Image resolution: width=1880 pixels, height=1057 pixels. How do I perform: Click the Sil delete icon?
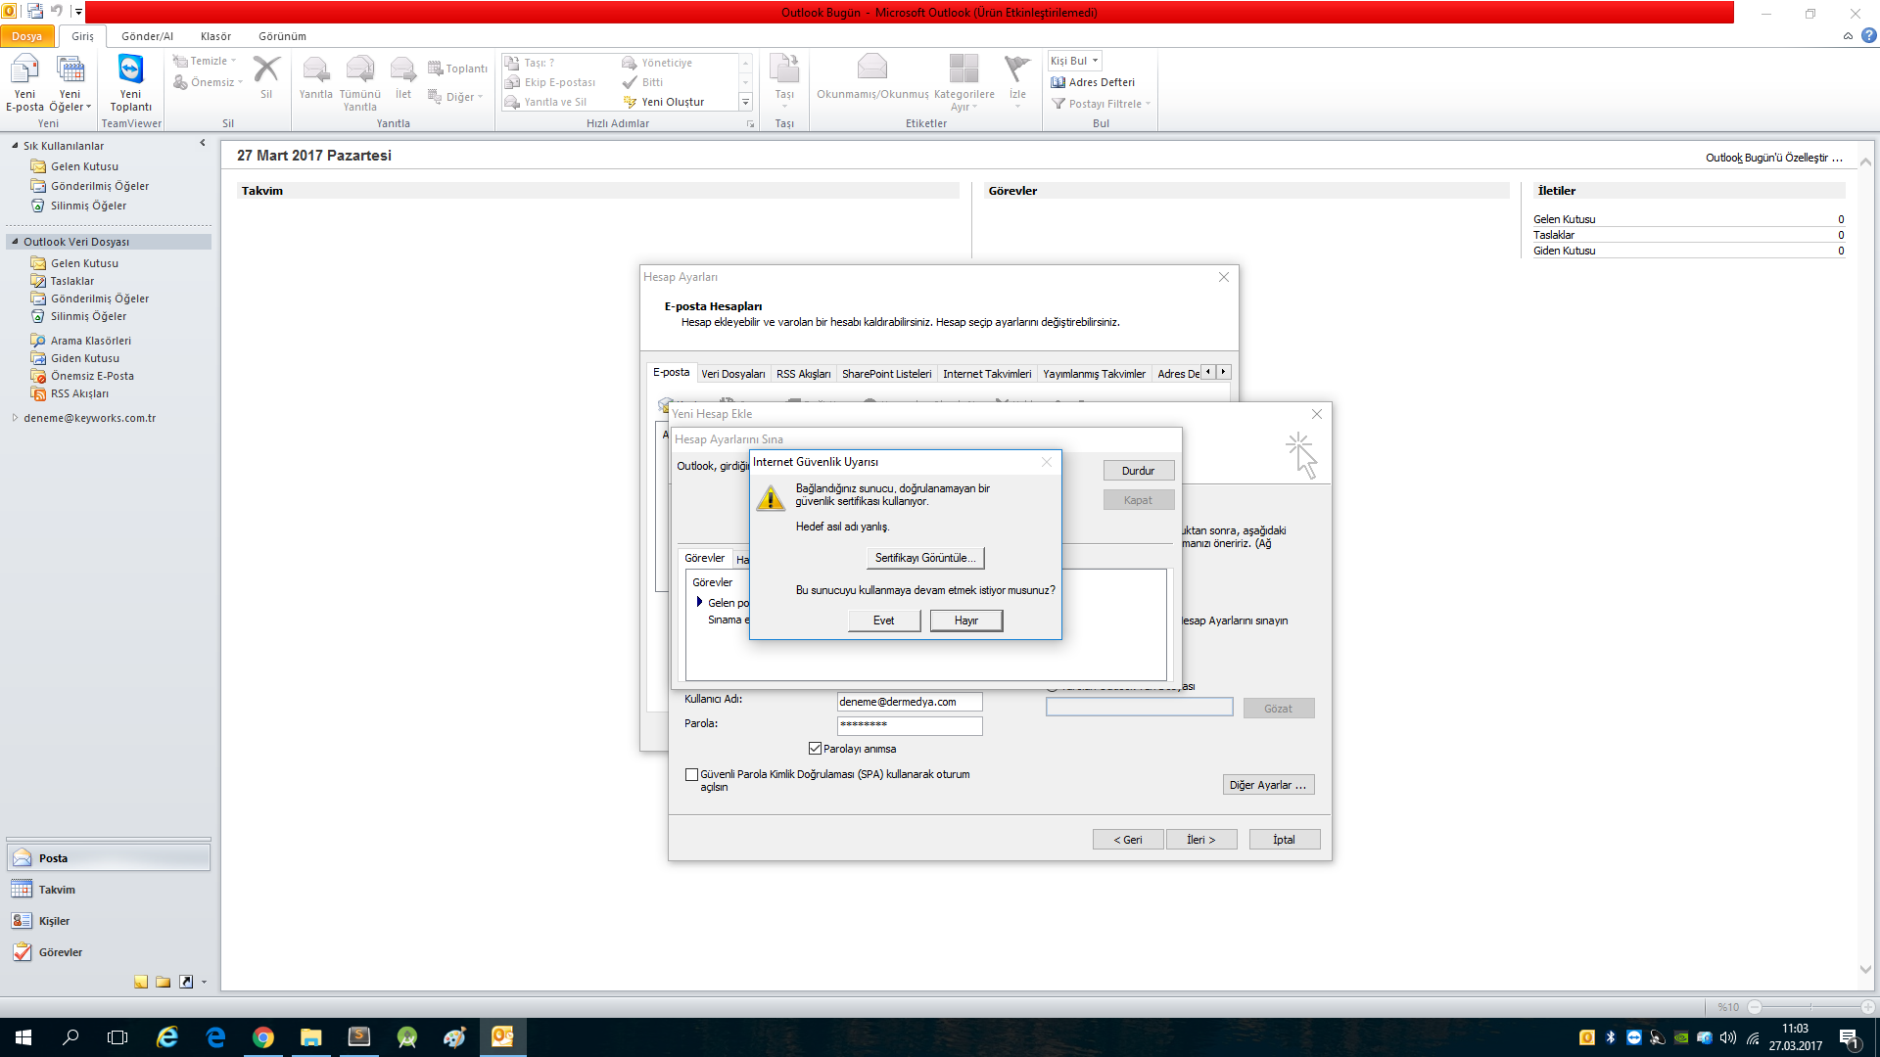click(266, 77)
